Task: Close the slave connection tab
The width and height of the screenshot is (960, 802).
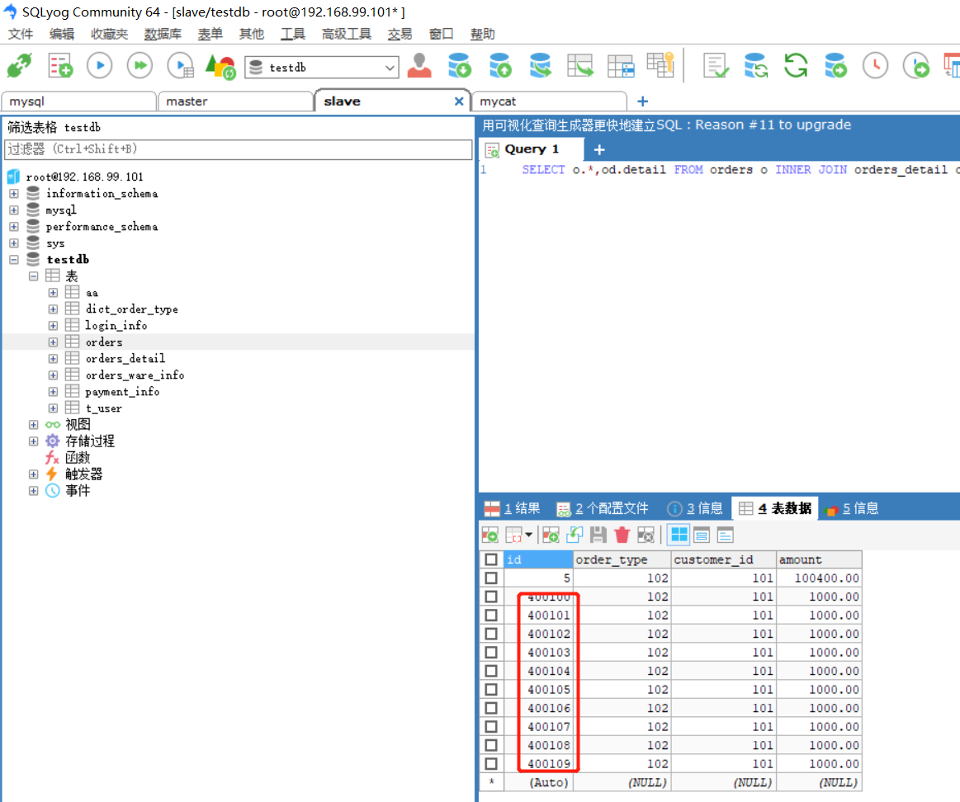Action: coord(459,101)
